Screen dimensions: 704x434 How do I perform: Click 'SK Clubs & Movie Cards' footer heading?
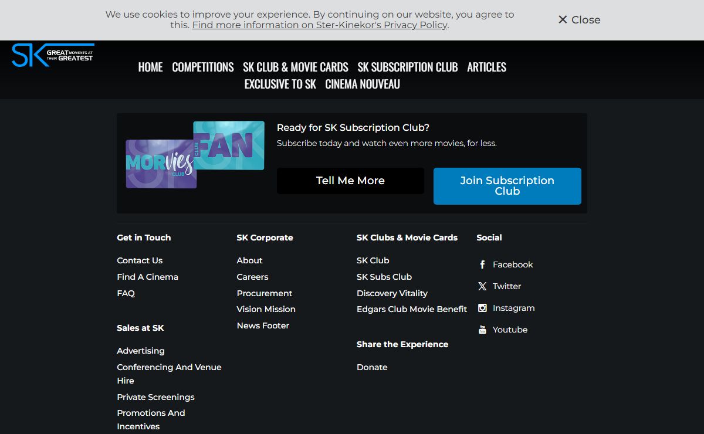tap(407, 238)
